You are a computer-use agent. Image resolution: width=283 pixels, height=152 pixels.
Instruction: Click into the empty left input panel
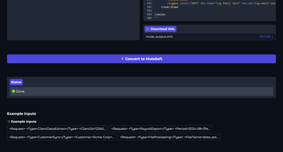[73, 20]
